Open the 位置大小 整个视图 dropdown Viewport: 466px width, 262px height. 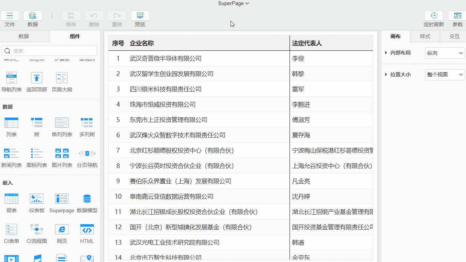click(445, 74)
